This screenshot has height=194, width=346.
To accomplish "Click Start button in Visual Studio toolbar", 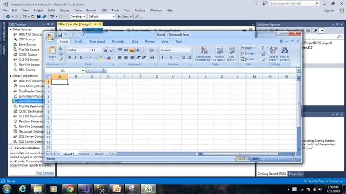I will click(125, 16).
